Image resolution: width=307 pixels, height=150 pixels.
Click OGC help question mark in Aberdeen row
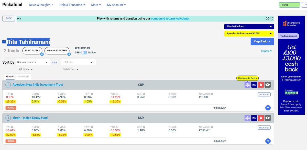(144, 94)
